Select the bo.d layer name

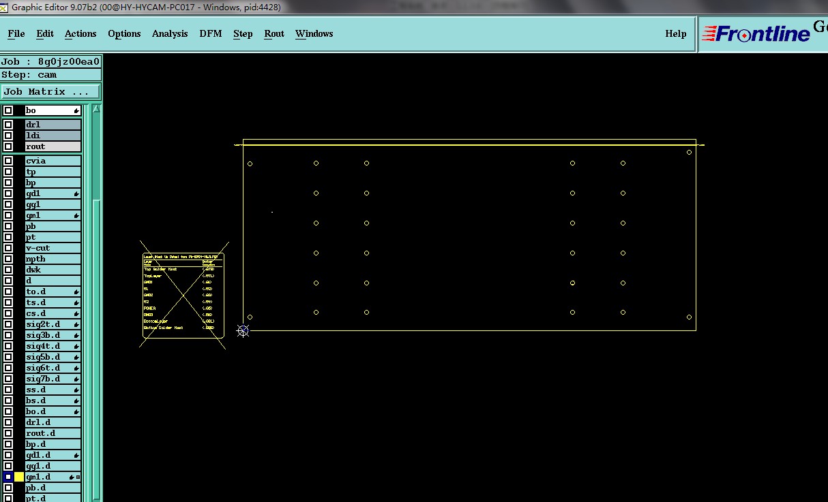point(53,411)
